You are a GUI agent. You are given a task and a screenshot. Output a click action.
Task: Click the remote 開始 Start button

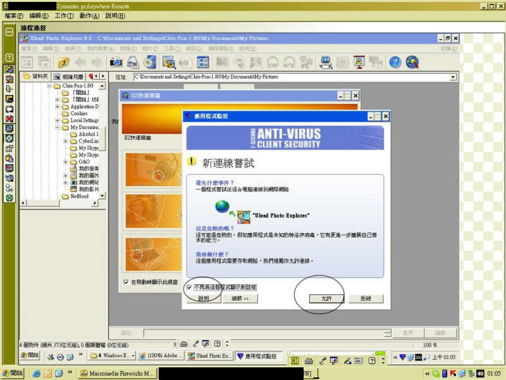(x=30, y=355)
